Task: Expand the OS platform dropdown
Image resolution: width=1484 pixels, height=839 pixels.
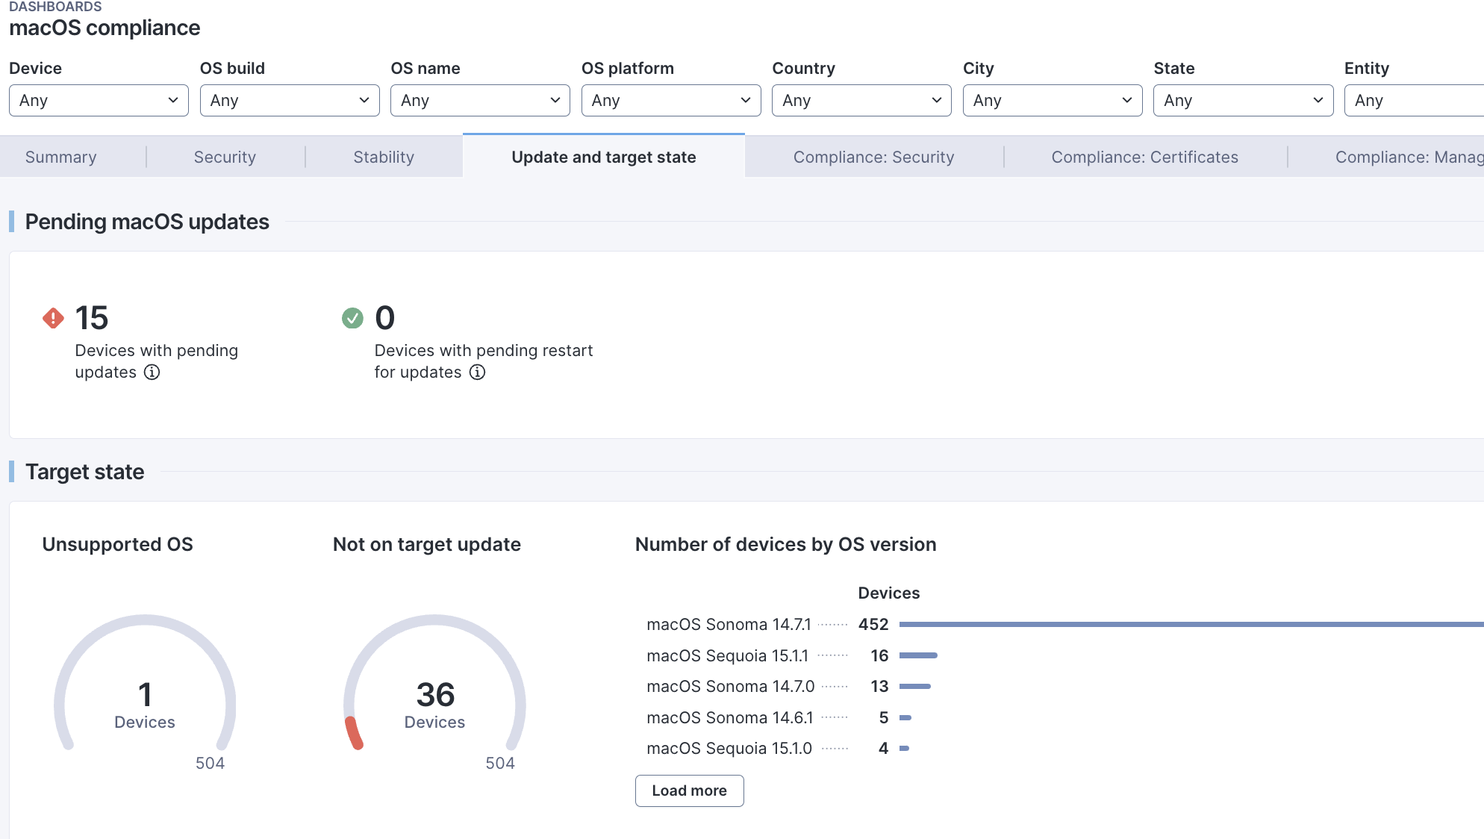Action: (x=671, y=100)
